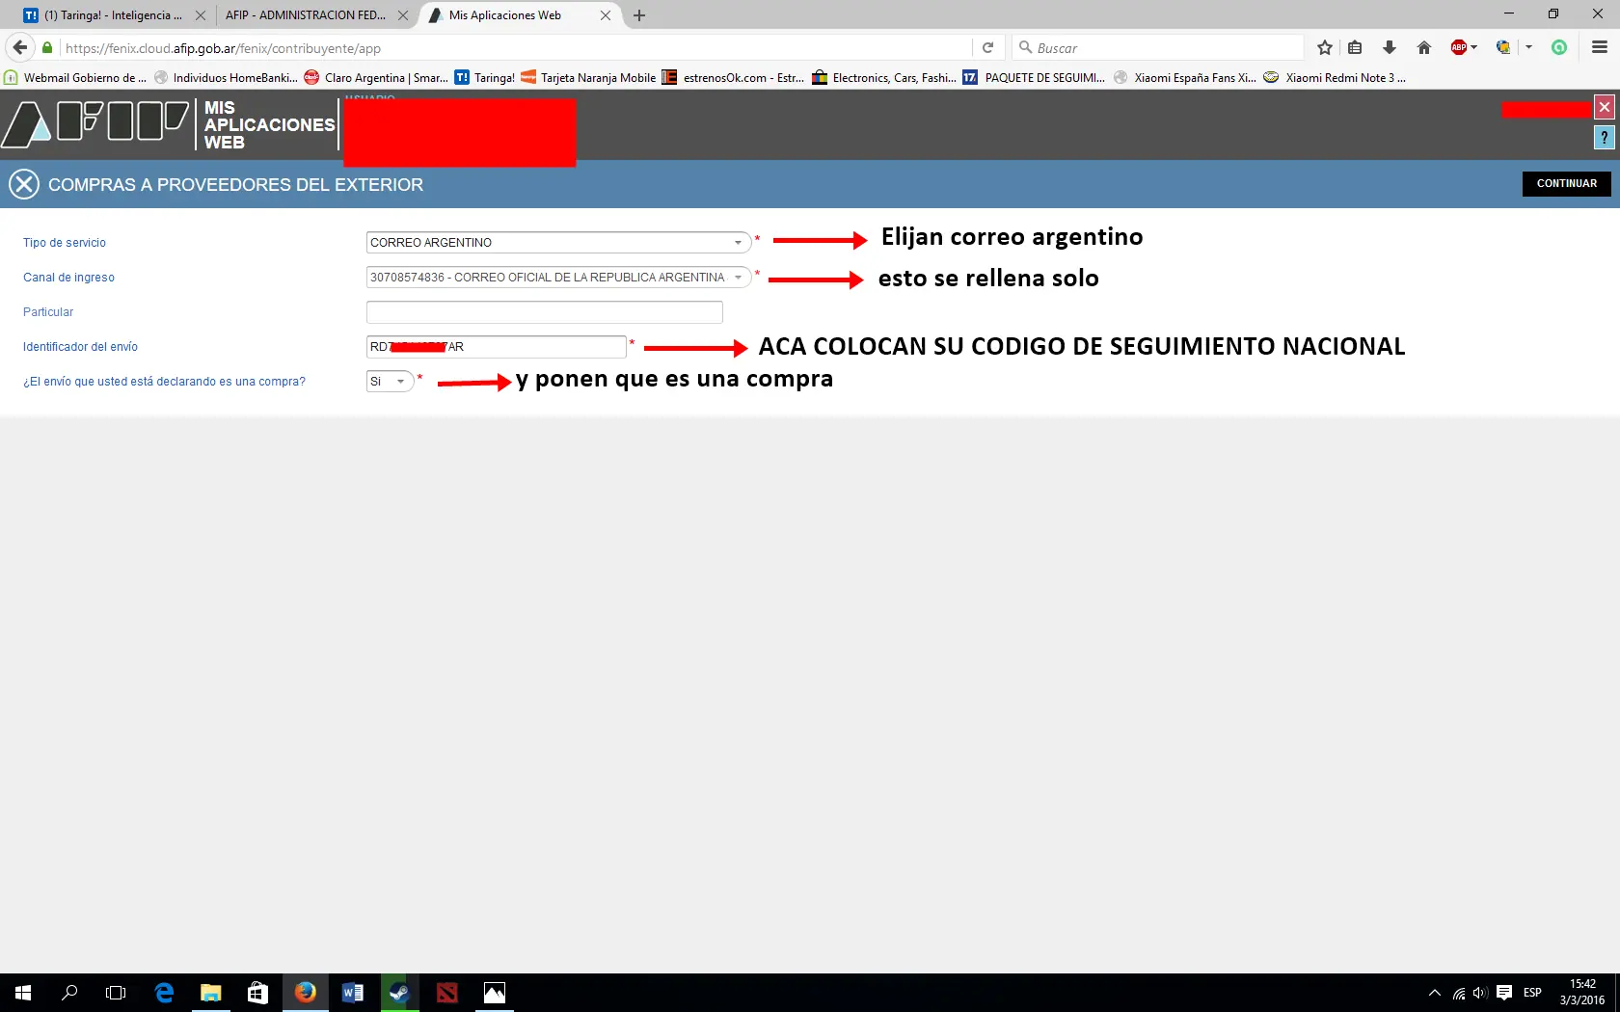Click the CONTINUAR button
The height and width of the screenshot is (1012, 1620).
(x=1566, y=183)
